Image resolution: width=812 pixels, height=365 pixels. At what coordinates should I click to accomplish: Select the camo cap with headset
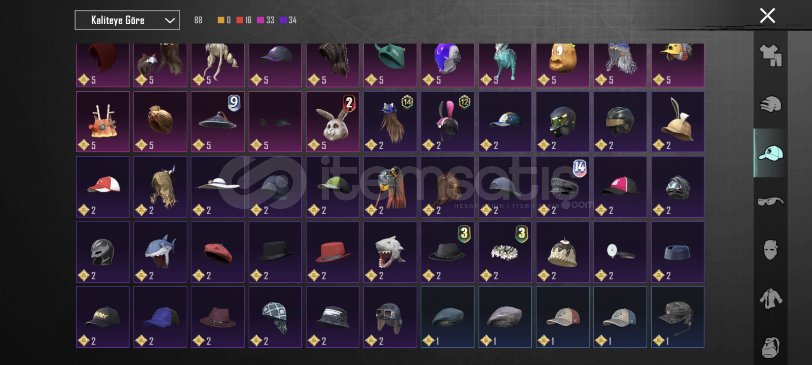point(678,317)
